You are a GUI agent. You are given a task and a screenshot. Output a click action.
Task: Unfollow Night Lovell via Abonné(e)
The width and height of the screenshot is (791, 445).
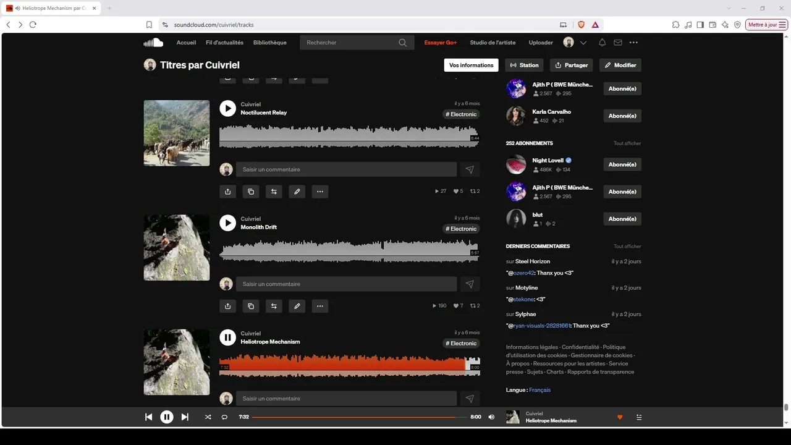click(x=622, y=164)
